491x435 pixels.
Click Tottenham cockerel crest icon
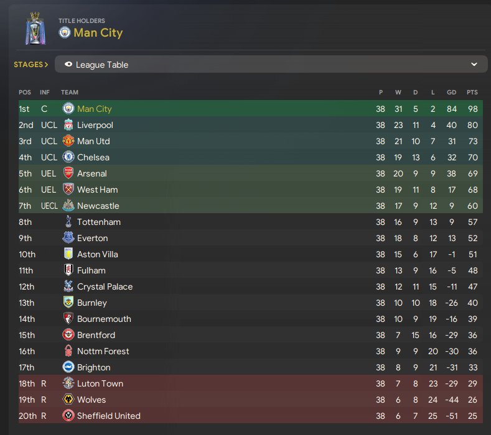tap(68, 222)
